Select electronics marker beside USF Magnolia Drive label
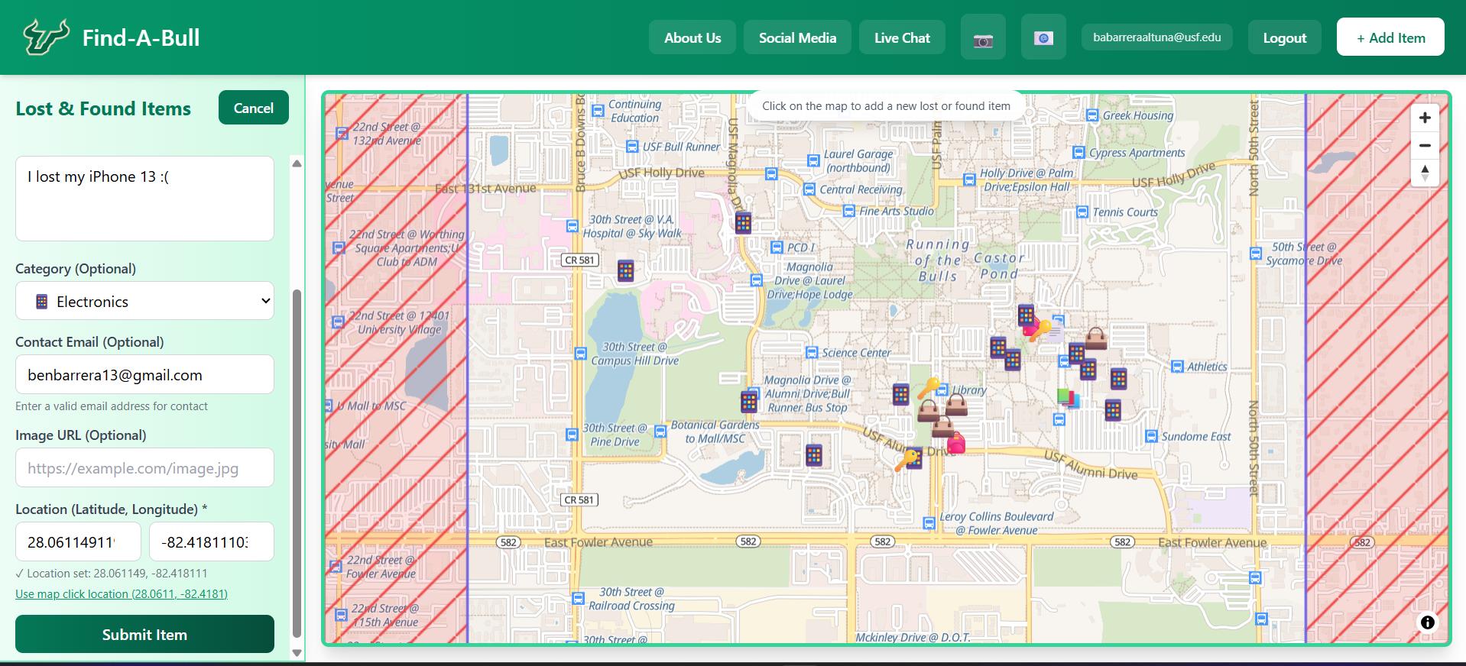This screenshot has height=666, width=1466. [x=743, y=222]
